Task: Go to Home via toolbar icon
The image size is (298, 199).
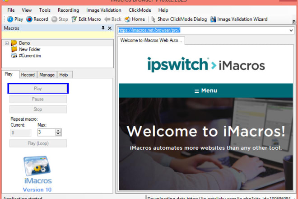Action: [x=127, y=19]
